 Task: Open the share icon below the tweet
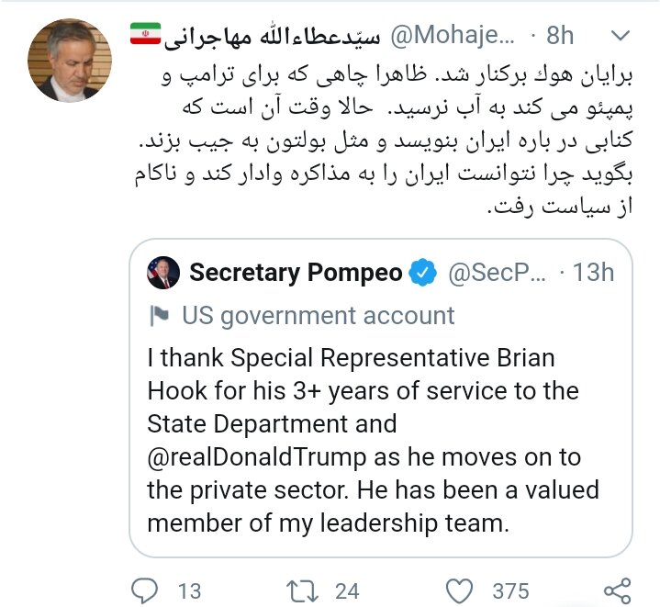[615, 588]
